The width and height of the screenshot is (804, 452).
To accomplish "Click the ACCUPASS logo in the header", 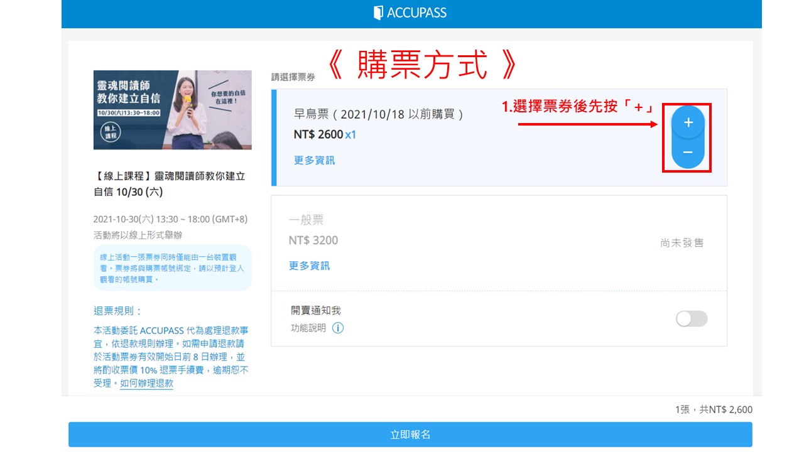I will point(410,13).
